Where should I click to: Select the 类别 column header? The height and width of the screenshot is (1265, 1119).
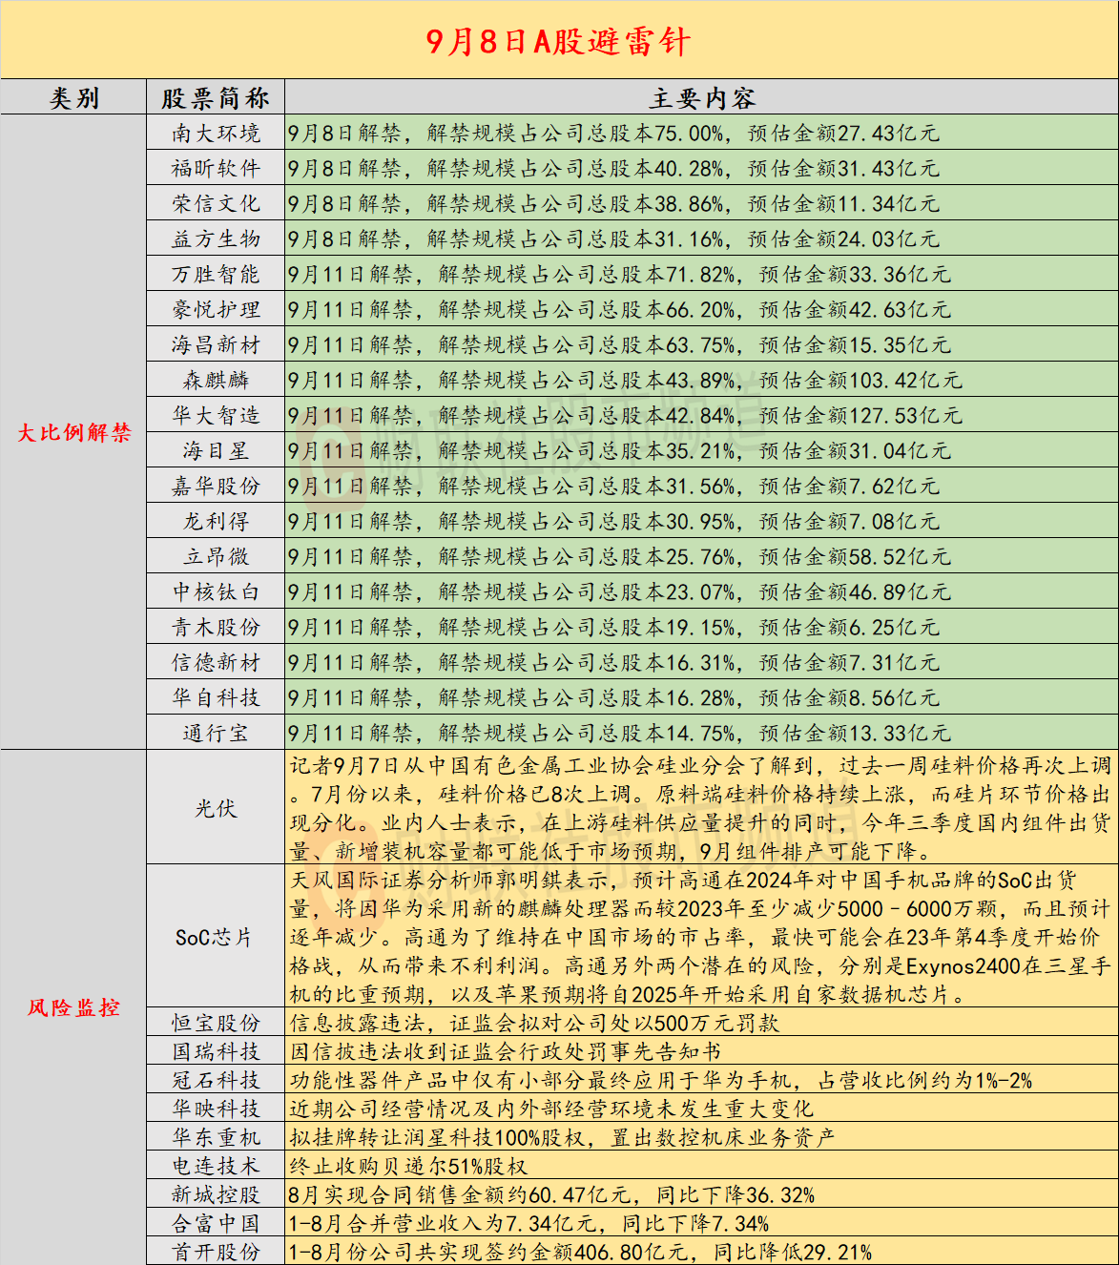tap(73, 98)
